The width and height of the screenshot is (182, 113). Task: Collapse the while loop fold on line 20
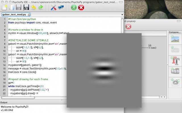(7, 86)
